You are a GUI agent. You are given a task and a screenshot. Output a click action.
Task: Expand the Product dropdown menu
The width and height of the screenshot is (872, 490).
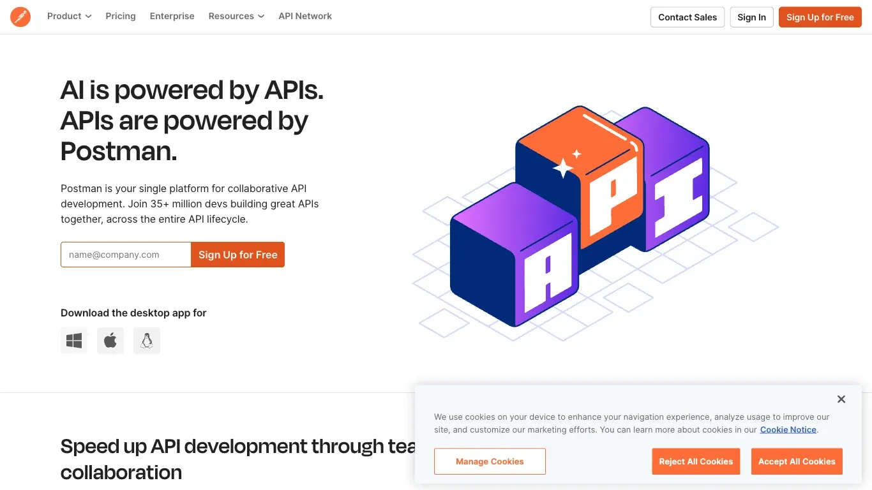[70, 16]
